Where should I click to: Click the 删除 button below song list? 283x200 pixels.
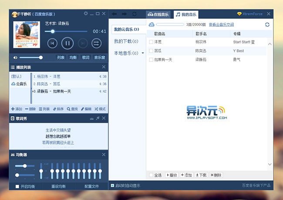pyautogui.click(x=216, y=175)
